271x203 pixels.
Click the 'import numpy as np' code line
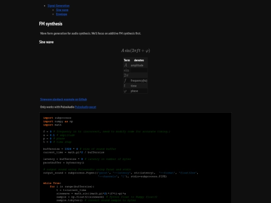[x=58, y=121]
